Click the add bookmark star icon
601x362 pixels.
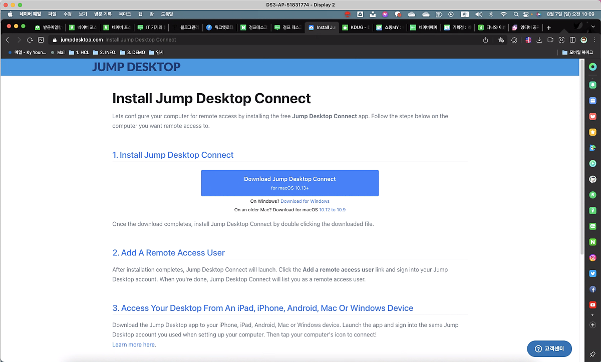pyautogui.click(x=501, y=40)
